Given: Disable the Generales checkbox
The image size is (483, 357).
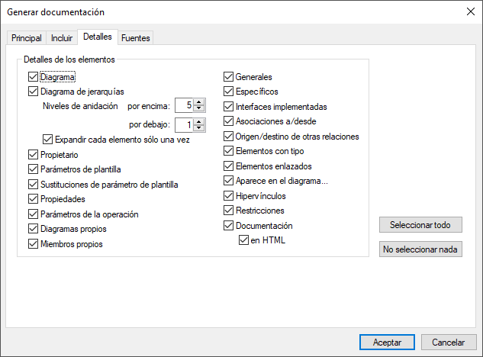Looking at the screenshot, I should pos(228,76).
